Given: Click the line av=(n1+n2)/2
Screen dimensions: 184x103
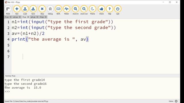Looking at the screenshot, I should click(x=28, y=33).
